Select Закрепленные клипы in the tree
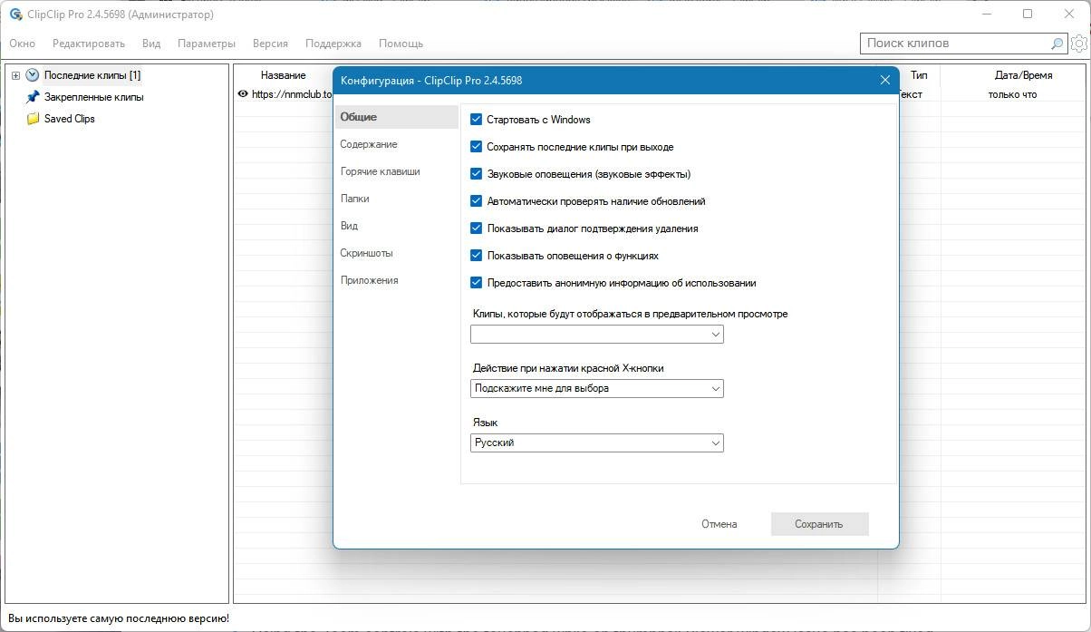1091x632 pixels. pos(93,97)
